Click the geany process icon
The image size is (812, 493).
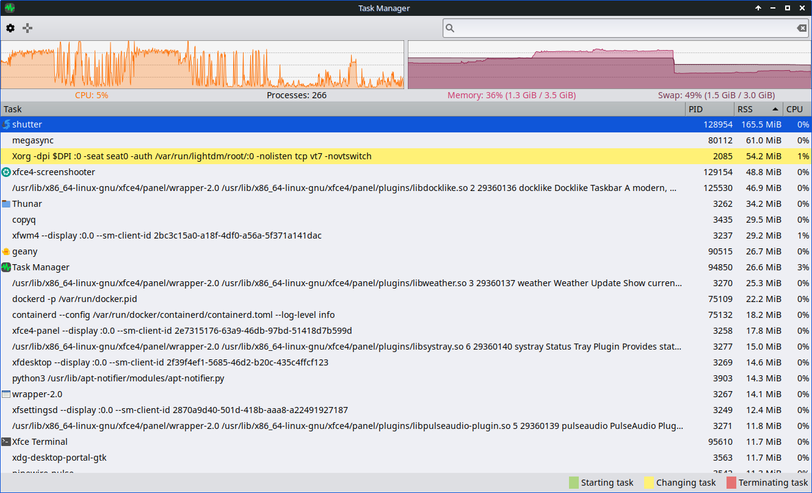6,251
